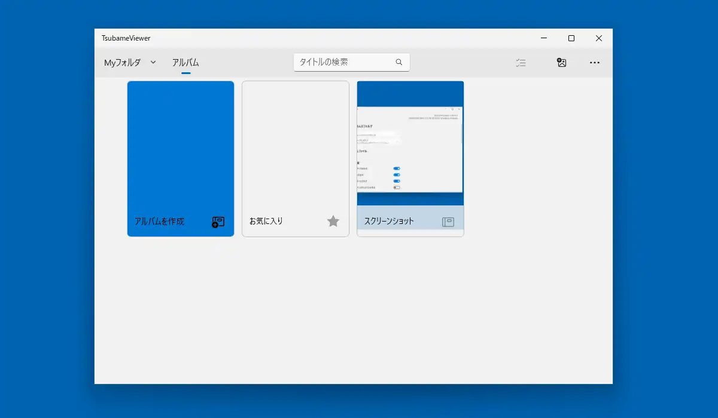This screenshot has height=418, width=718.
Task: Open the three-dot more options menu
Action: pos(595,62)
